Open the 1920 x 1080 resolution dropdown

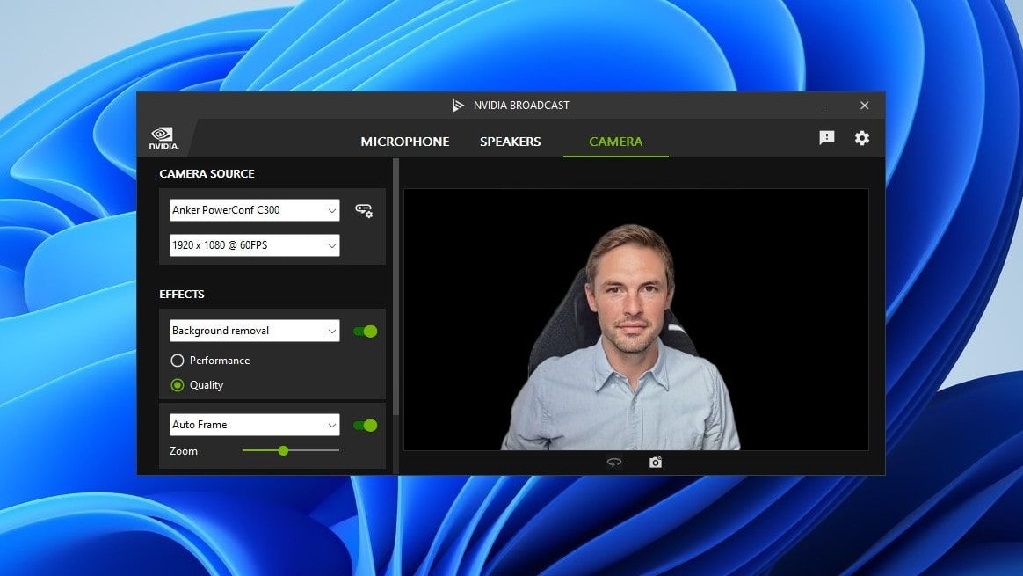(x=254, y=245)
